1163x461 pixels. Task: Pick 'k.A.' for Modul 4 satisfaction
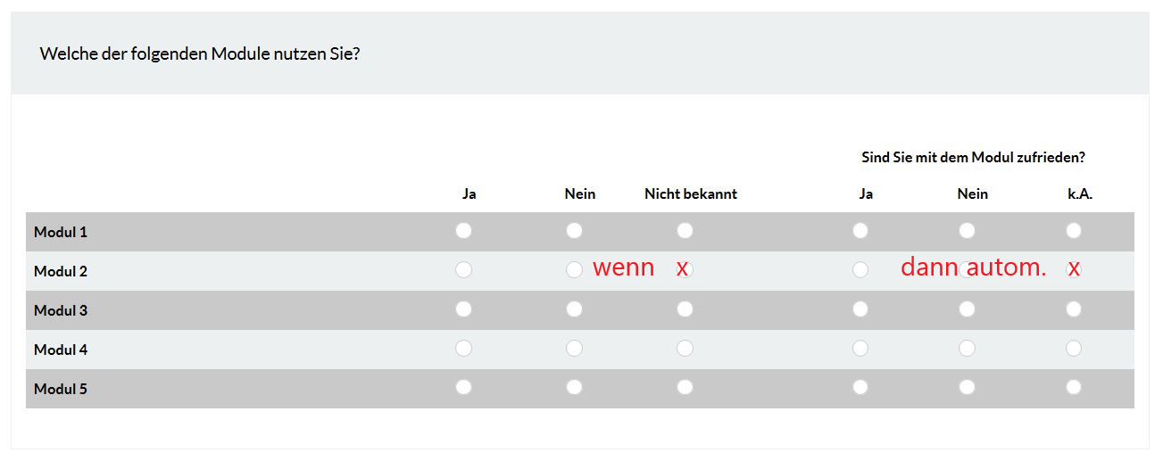coord(1074,349)
